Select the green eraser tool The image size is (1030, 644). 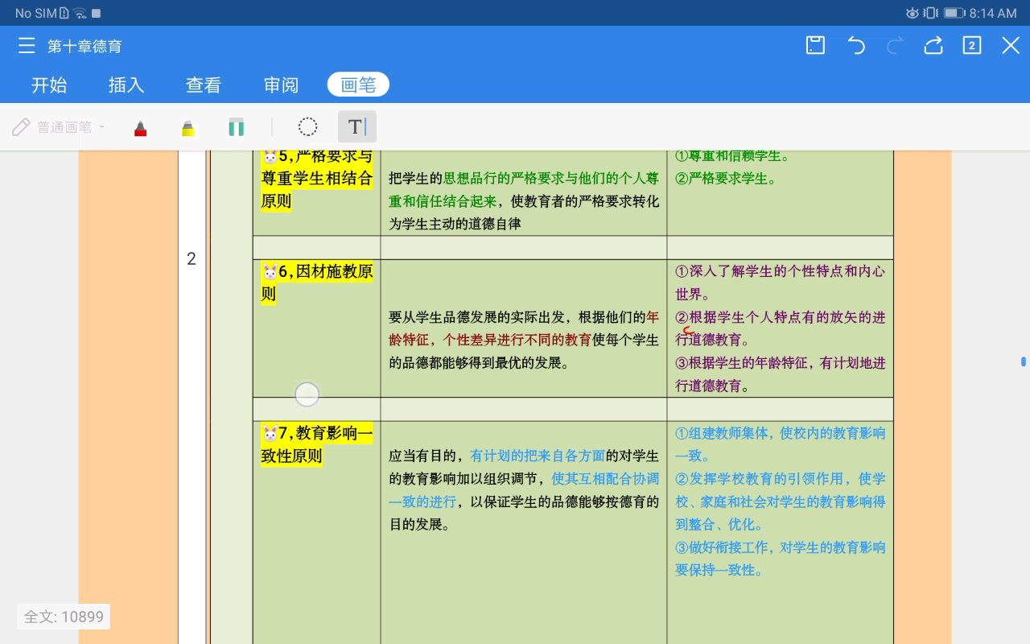(x=236, y=127)
